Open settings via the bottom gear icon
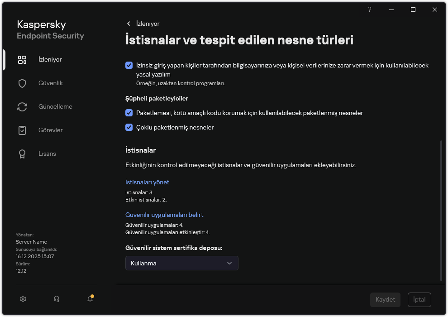Image resolution: width=448 pixels, height=317 pixels. [x=24, y=299]
